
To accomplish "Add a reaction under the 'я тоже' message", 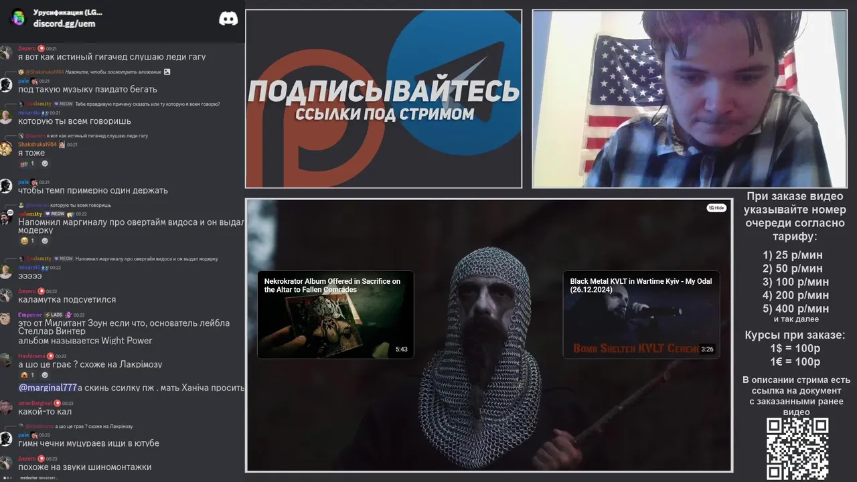I will 45,163.
